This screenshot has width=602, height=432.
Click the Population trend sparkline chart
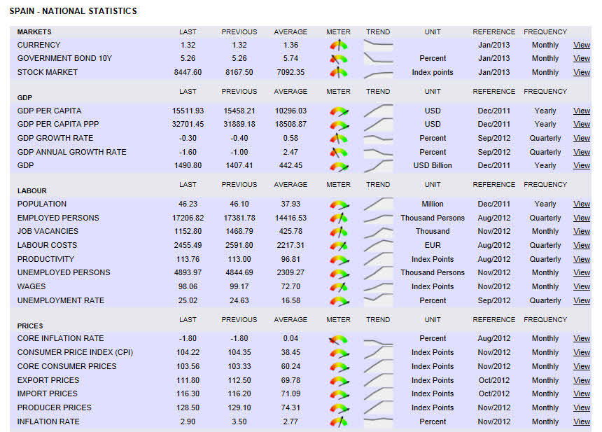[378, 204]
